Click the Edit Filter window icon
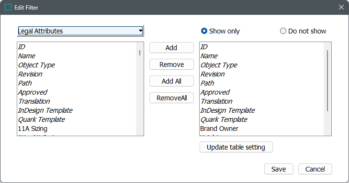Image resolution: width=349 pixels, height=183 pixels. pyautogui.click(x=8, y=7)
